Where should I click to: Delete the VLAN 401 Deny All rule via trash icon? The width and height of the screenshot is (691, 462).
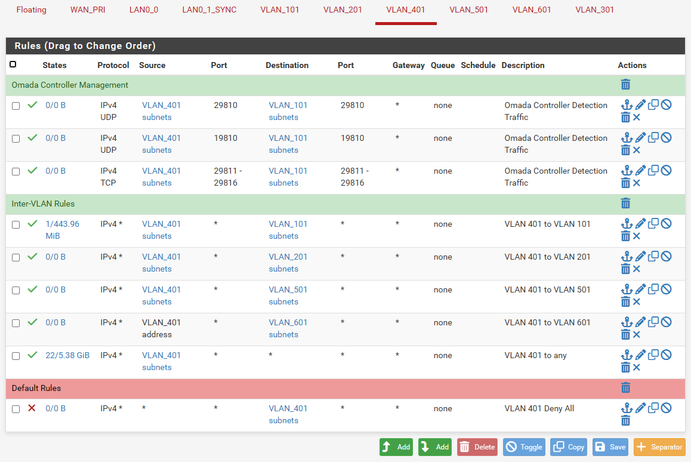(x=625, y=421)
